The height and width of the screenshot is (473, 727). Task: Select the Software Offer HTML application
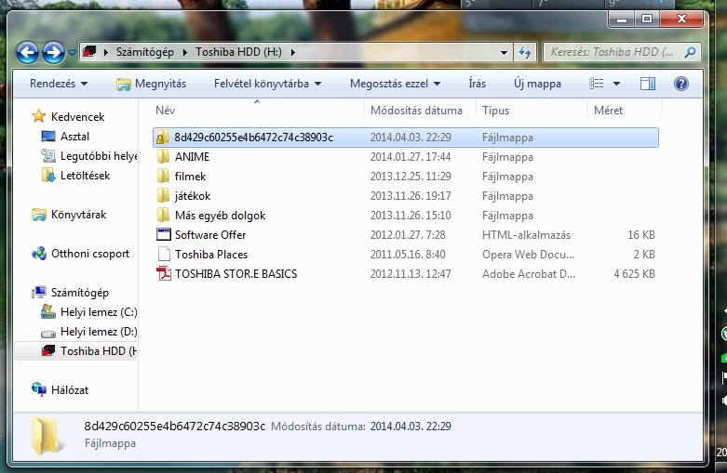pos(210,235)
